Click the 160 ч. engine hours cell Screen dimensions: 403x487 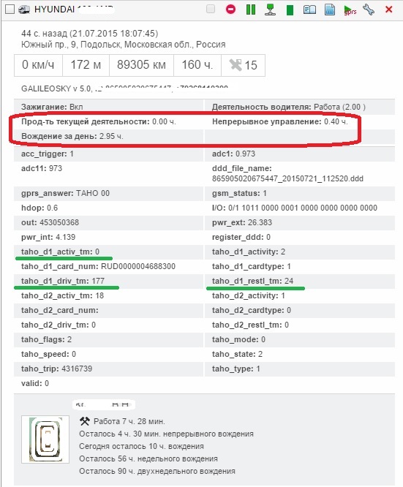[197, 65]
